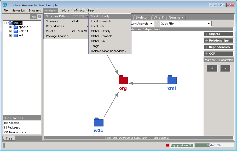
Task: Click the Degrees Of Separation label
Action: [x=218, y=60]
